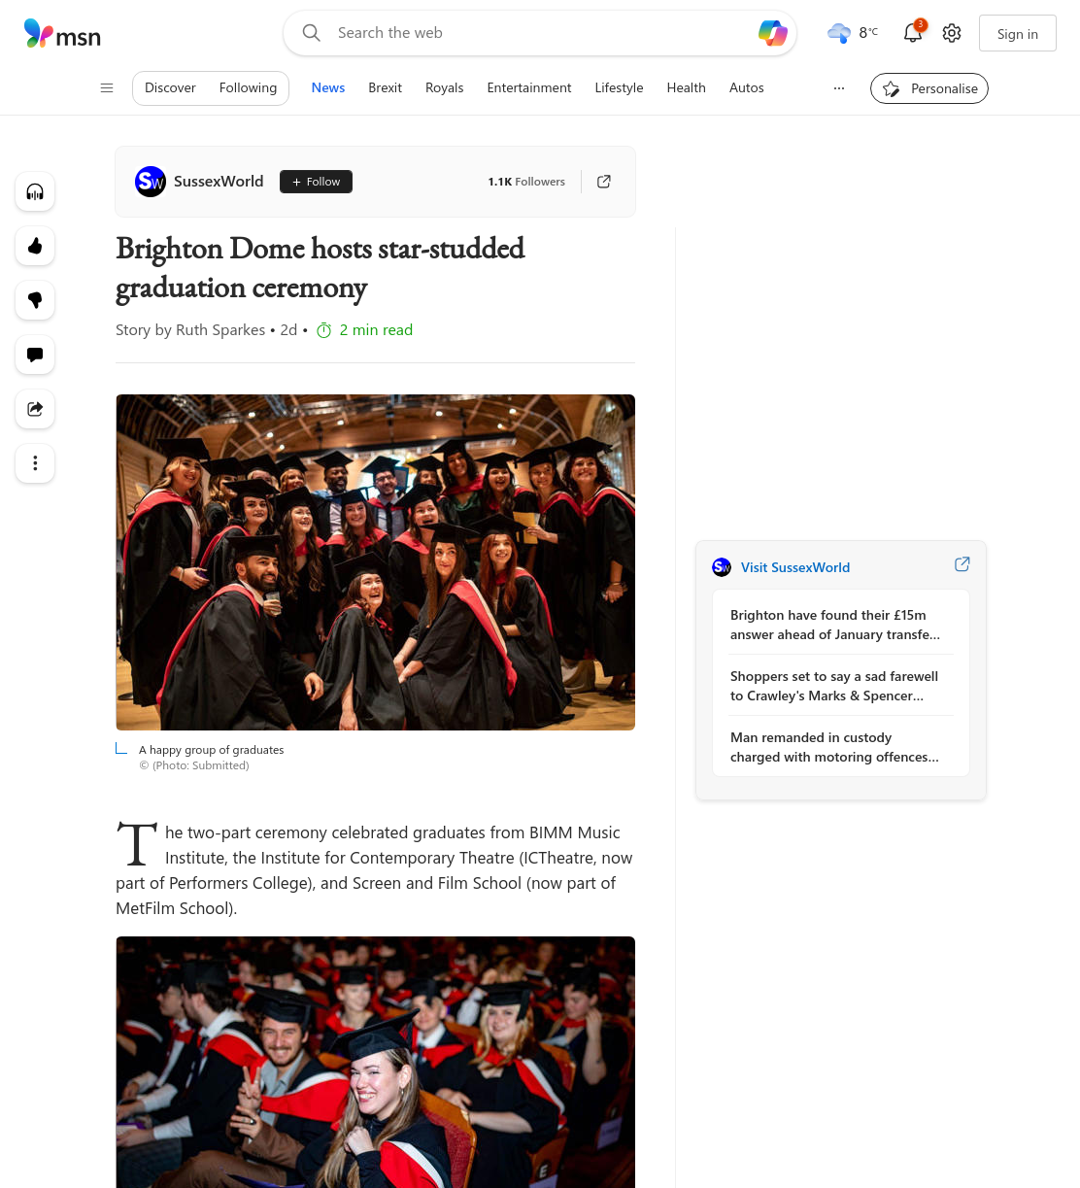Open Copilot from the search bar
1080x1188 pixels.
pyautogui.click(x=773, y=33)
